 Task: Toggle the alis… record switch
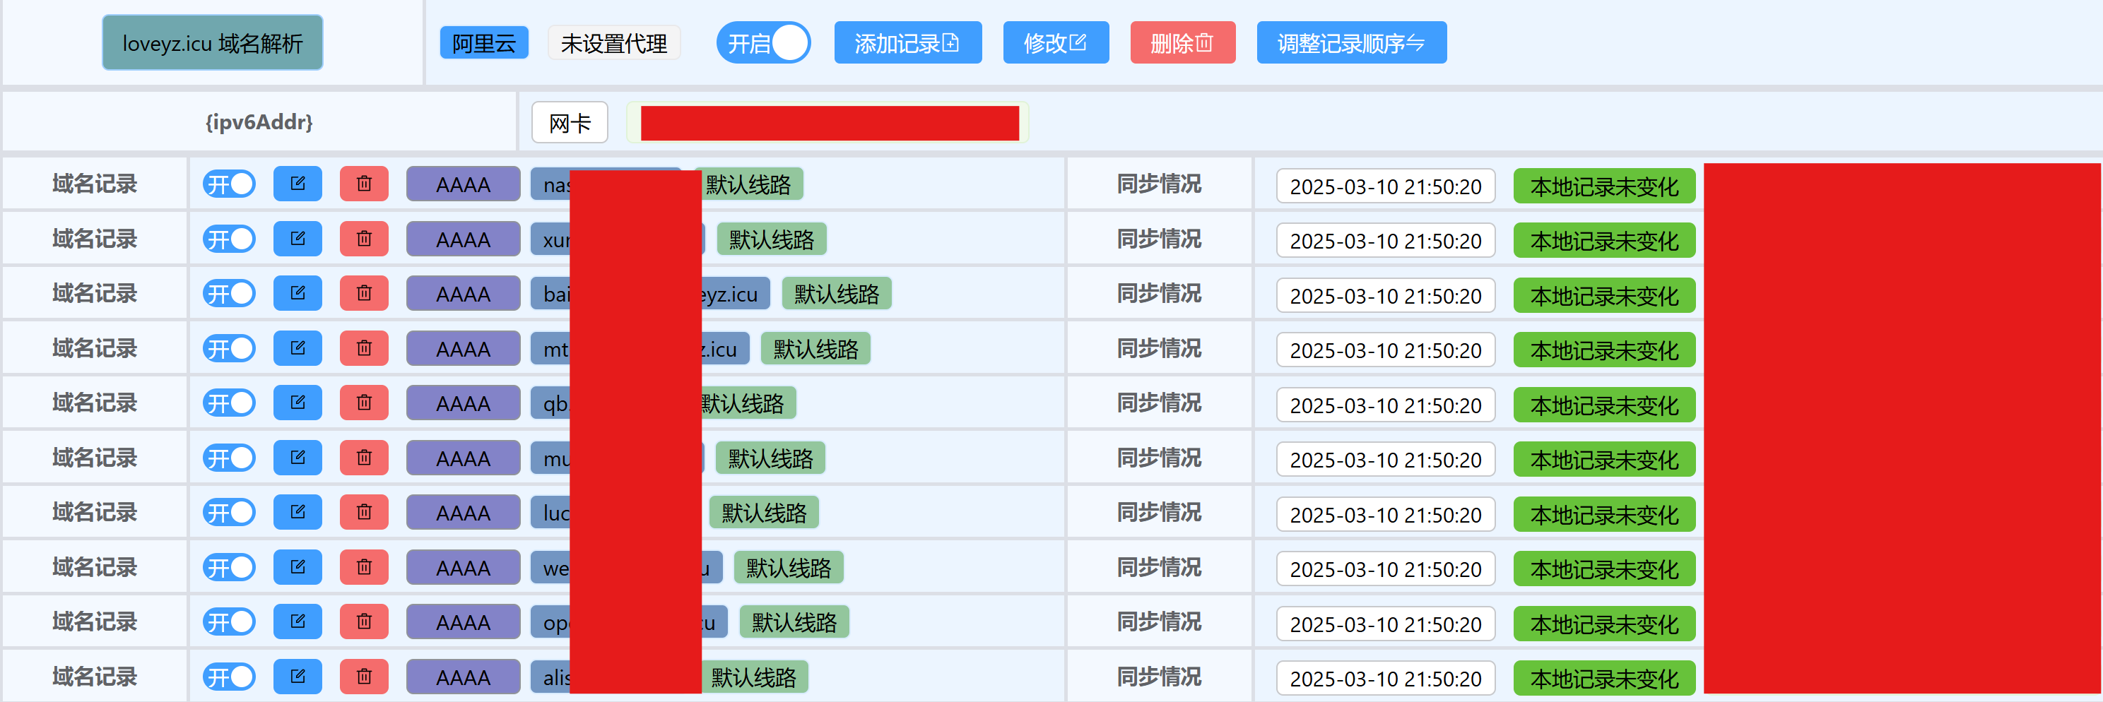coord(230,677)
